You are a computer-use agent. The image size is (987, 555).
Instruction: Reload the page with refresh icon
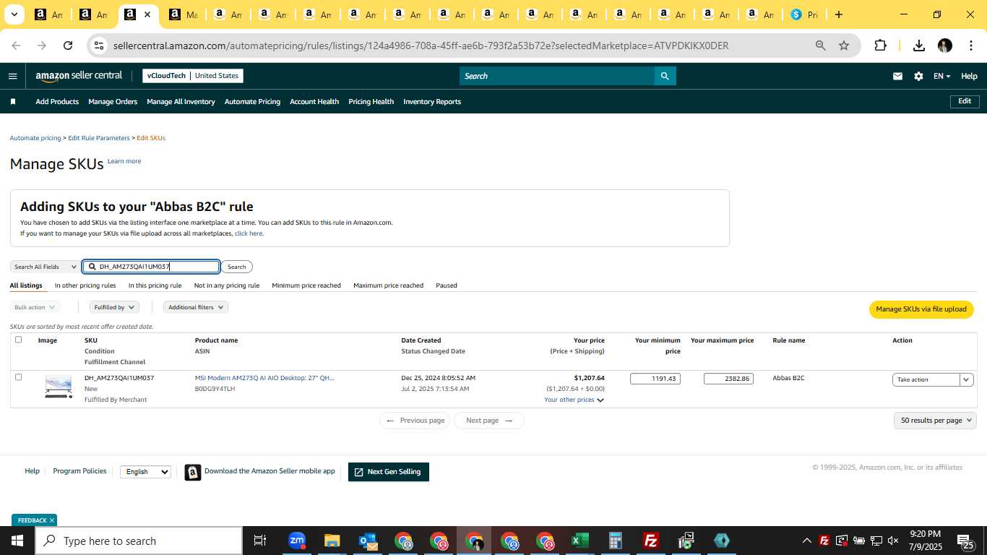click(x=68, y=46)
